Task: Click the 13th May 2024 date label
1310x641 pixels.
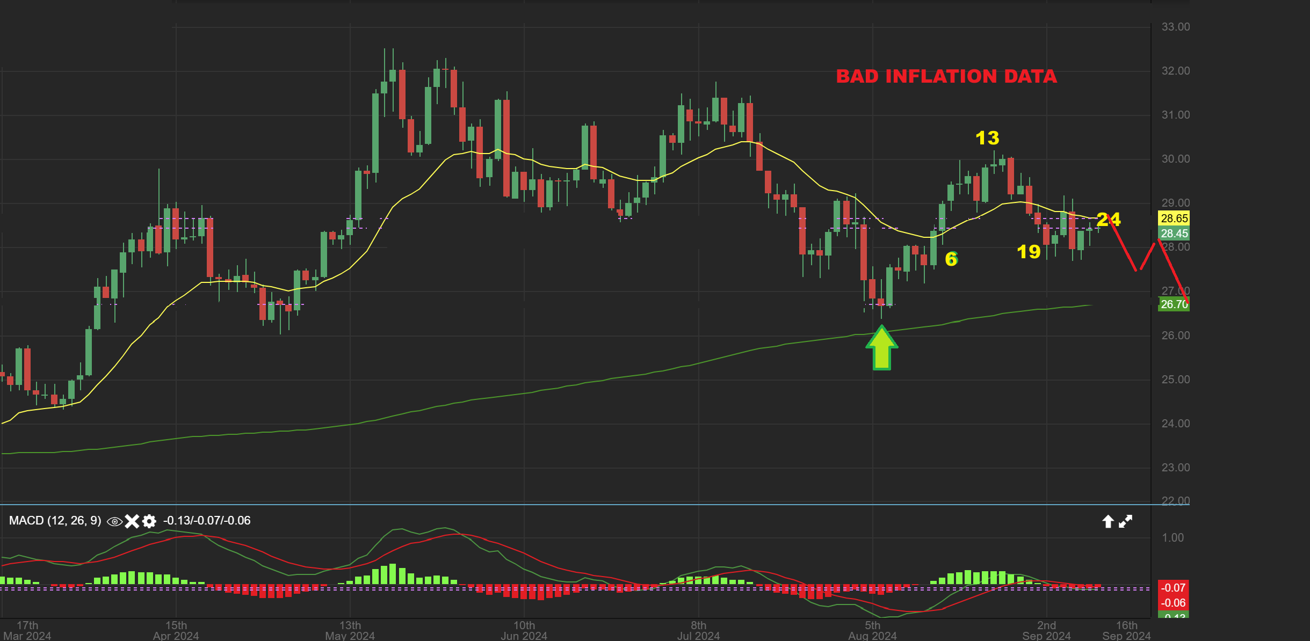Action: point(350,630)
